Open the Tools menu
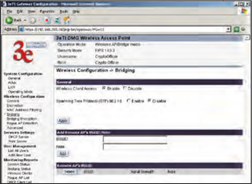The image size is (252, 184). 64,12
